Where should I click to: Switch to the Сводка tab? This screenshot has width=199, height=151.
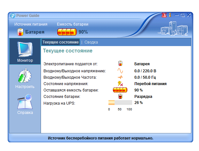tap(91, 42)
